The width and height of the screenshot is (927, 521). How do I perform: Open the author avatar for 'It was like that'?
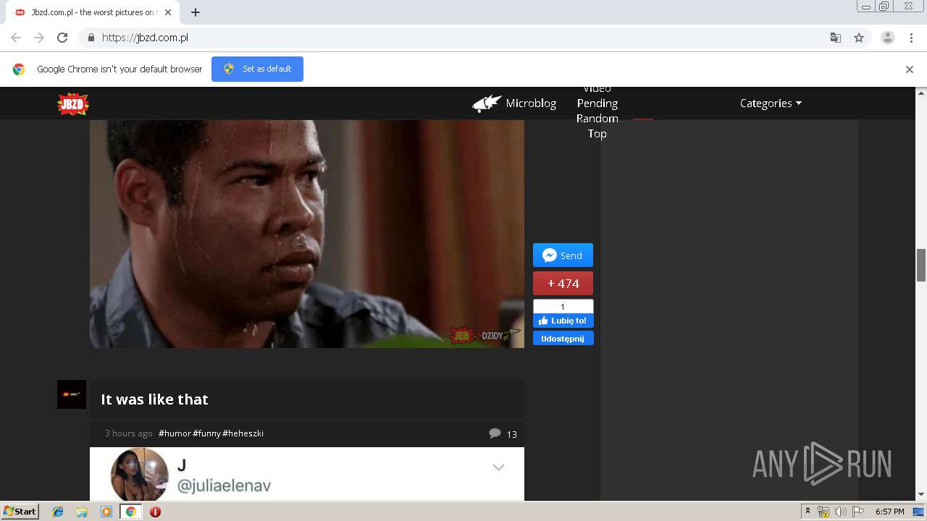coord(72,394)
